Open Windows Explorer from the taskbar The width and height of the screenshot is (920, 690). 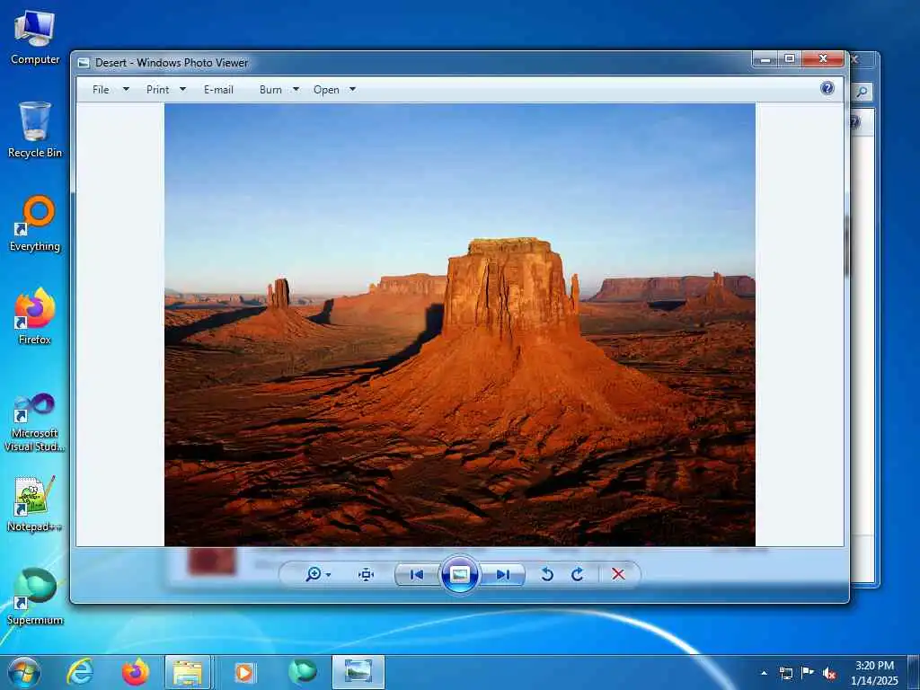click(188, 672)
